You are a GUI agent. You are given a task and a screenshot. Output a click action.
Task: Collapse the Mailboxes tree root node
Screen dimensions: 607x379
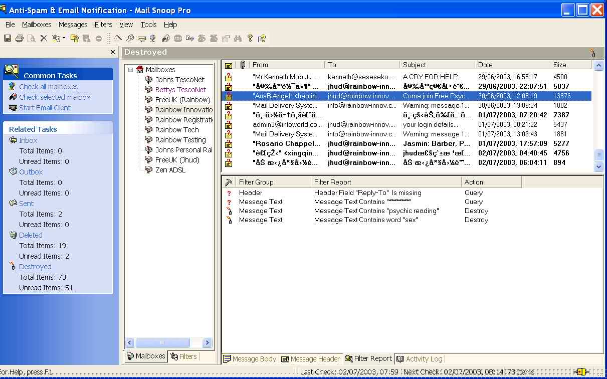coord(130,70)
